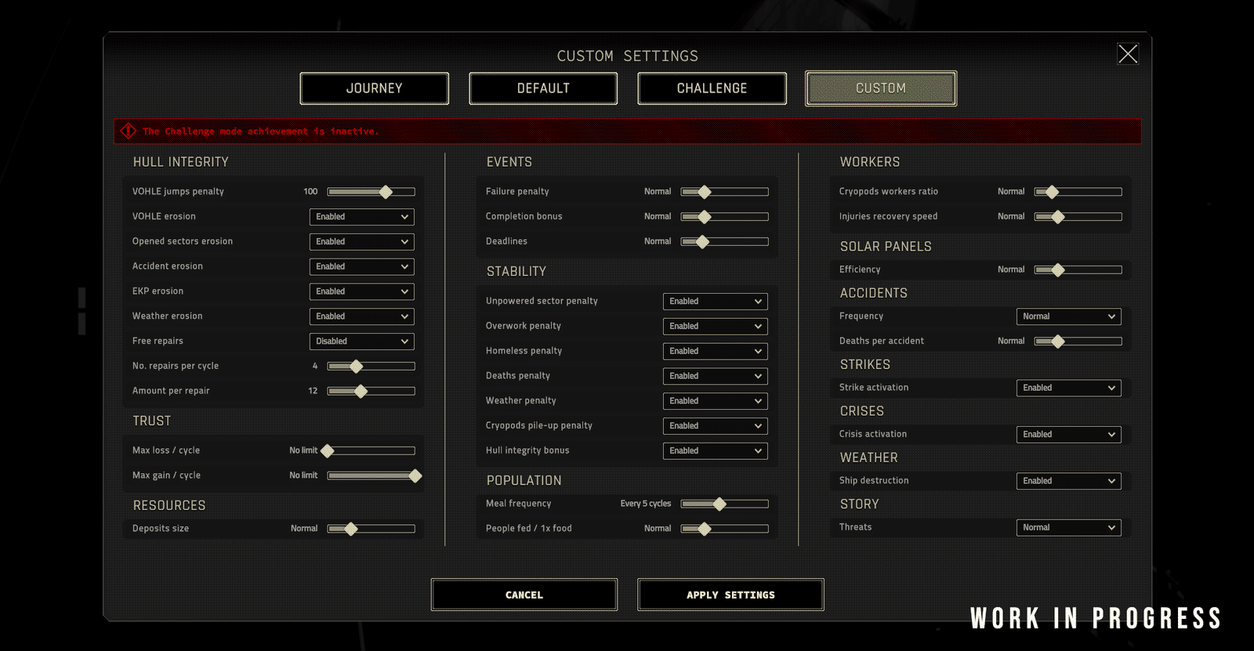Choose the Challenge preset tab
The width and height of the screenshot is (1254, 651).
712,89
